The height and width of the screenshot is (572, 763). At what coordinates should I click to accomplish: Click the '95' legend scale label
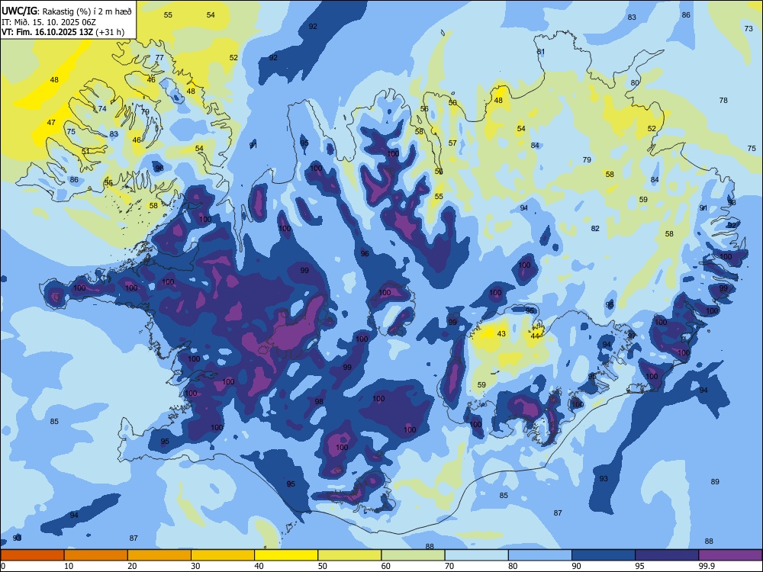[x=639, y=566]
